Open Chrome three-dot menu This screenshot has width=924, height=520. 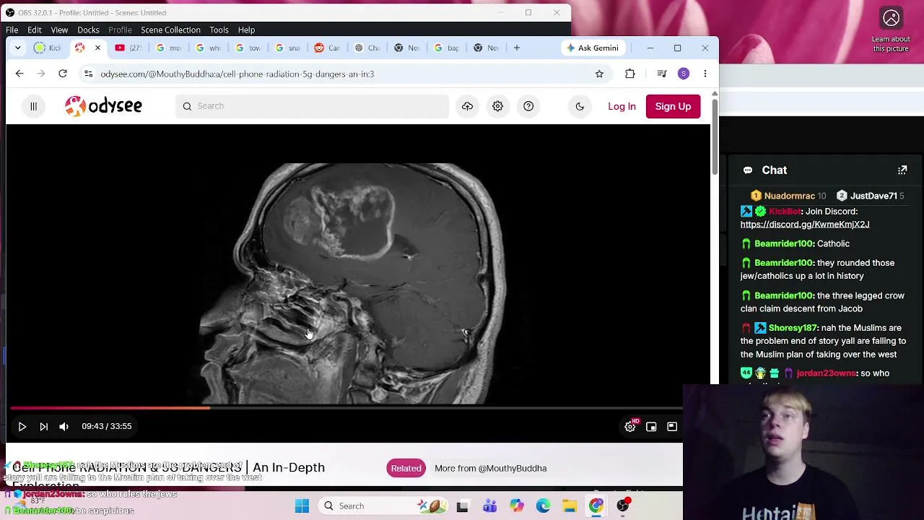tap(705, 74)
